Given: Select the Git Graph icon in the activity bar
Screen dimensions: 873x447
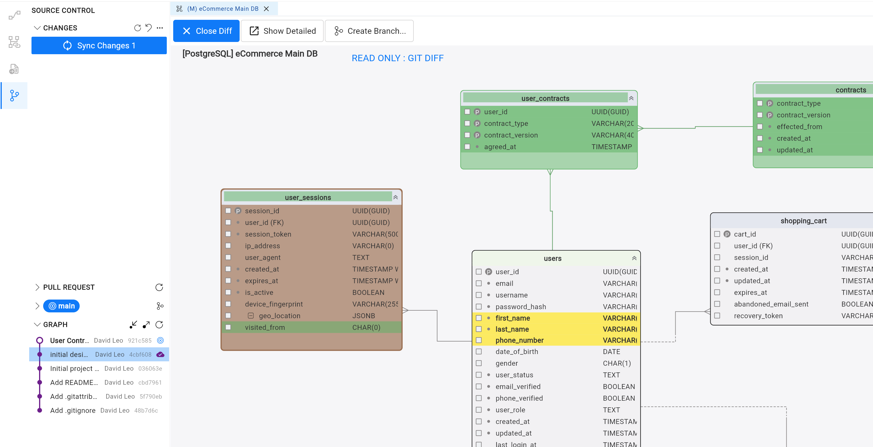Looking at the screenshot, I should (x=14, y=96).
